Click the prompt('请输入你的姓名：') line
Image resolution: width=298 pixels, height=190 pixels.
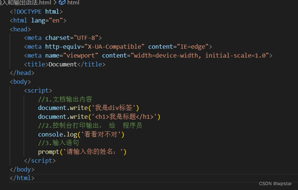[x=82, y=152]
